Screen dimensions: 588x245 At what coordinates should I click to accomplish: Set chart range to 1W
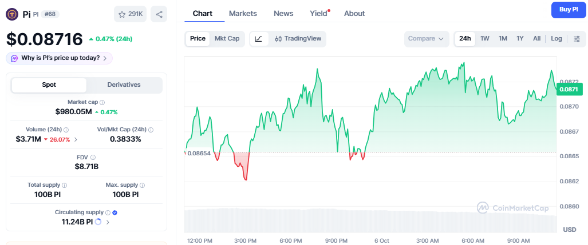click(x=485, y=38)
